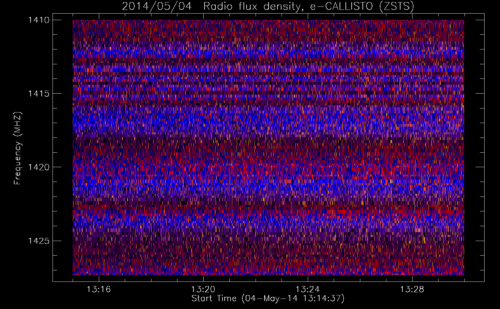Click the 13:24 time axis label
This screenshot has width=500, height=309.
307,289
